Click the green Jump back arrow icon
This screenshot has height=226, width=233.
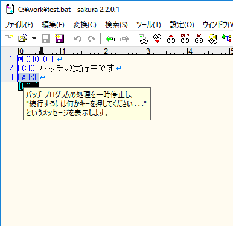110,39
